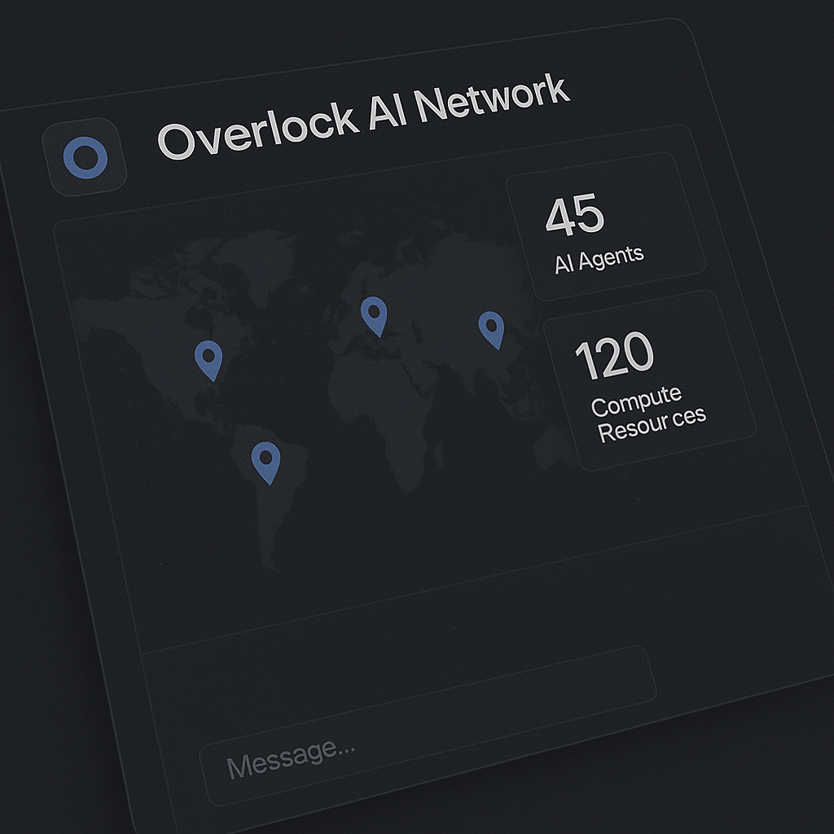Click the "Message..." placeholder text
Image resolution: width=834 pixels, height=834 pixels.
click(x=291, y=756)
